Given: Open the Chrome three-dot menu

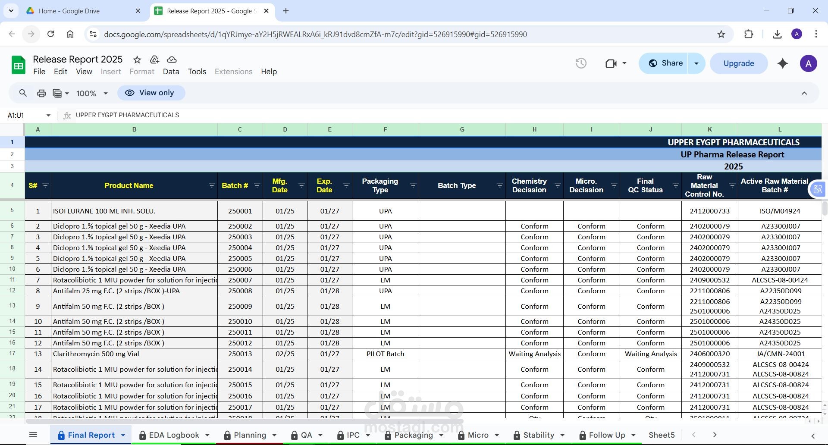Looking at the screenshot, I should [816, 34].
